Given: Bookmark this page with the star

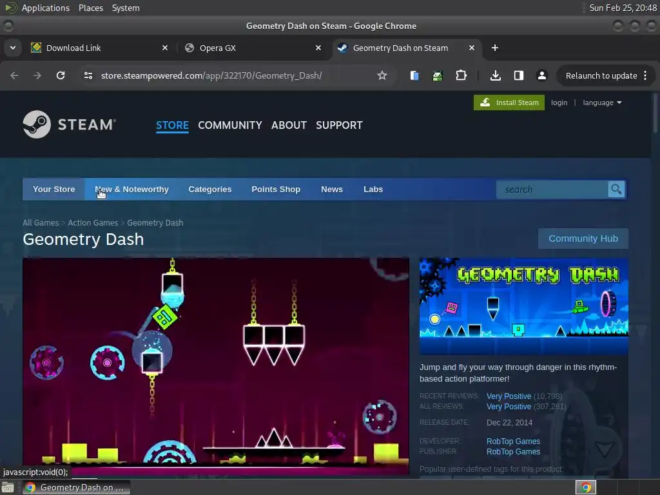Looking at the screenshot, I should tap(382, 75).
